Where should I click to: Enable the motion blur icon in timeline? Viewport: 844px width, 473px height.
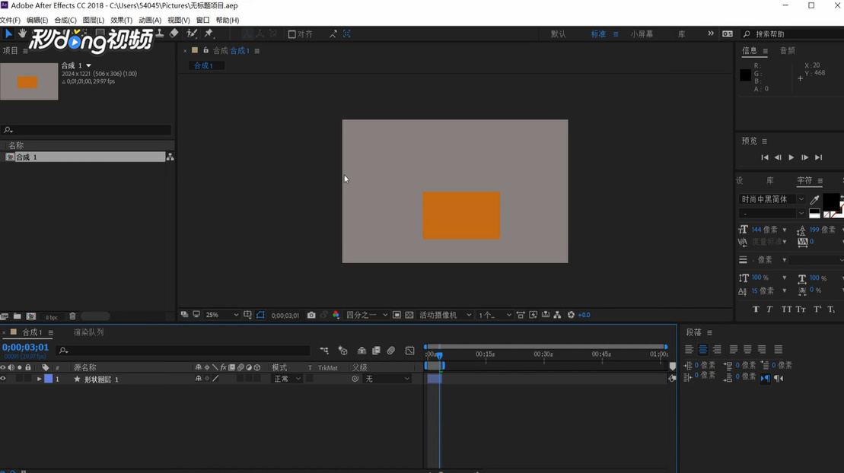click(x=390, y=351)
